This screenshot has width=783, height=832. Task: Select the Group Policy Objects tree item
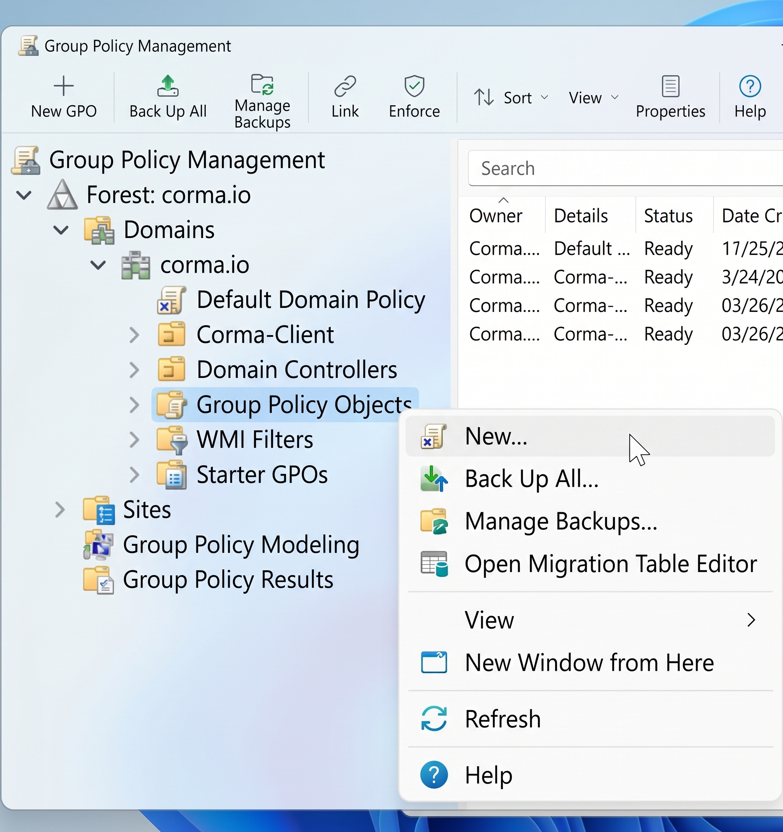tap(285, 405)
